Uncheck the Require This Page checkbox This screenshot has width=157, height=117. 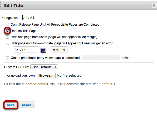7,31
